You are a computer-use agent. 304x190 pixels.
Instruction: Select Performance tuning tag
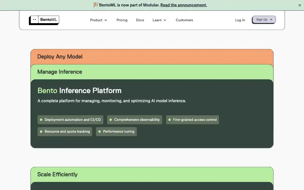116,131
